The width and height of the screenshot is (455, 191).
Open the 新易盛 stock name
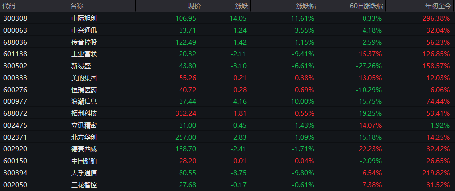point(81,66)
